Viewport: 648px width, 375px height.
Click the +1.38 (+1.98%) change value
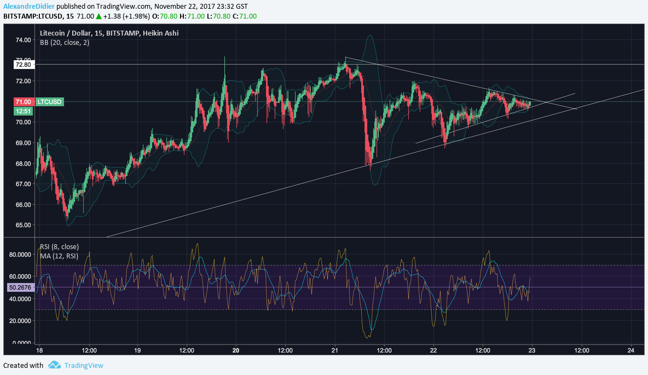point(126,16)
